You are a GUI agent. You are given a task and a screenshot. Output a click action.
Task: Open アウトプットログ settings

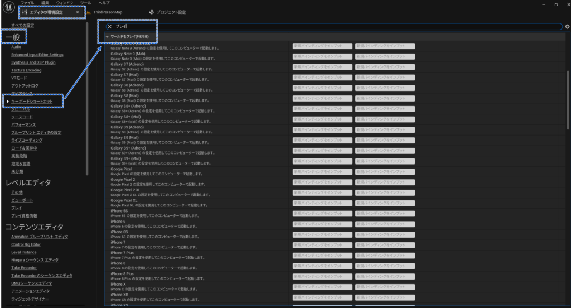pyautogui.click(x=25, y=86)
